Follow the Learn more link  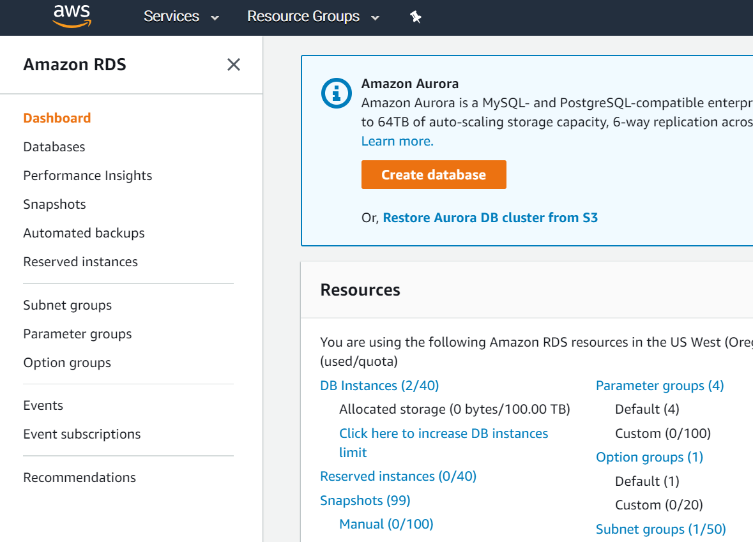tap(397, 141)
